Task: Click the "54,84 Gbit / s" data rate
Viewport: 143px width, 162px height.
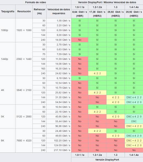Action: (x=63, y=102)
